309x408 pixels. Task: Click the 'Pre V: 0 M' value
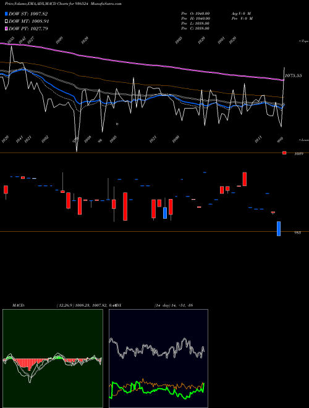tap(242, 19)
